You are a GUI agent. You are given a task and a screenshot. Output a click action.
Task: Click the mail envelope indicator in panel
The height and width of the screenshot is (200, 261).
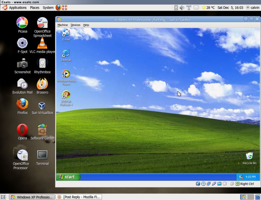196,7
